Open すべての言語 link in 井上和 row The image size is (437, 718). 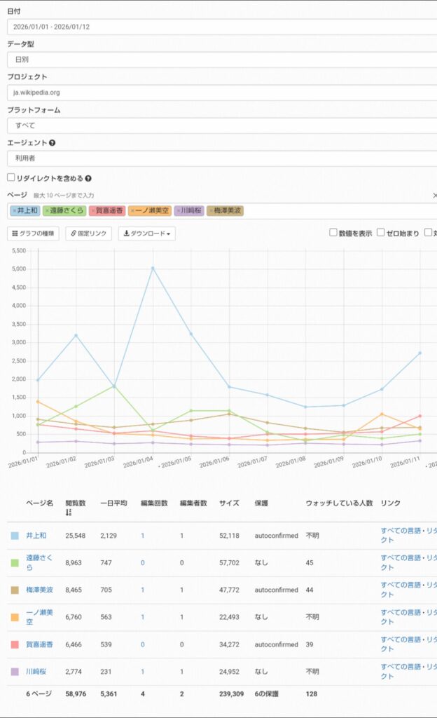(x=401, y=530)
